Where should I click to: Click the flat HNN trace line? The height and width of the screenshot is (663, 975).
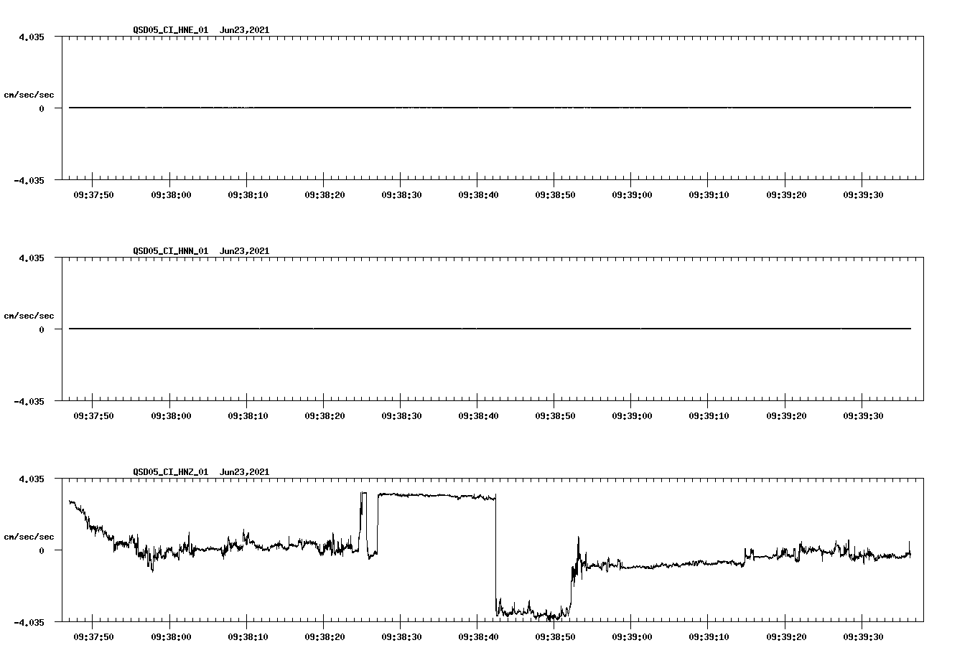coord(490,329)
